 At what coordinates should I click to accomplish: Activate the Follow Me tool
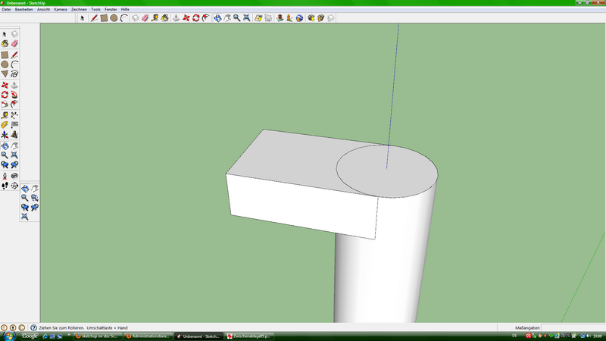(x=14, y=95)
